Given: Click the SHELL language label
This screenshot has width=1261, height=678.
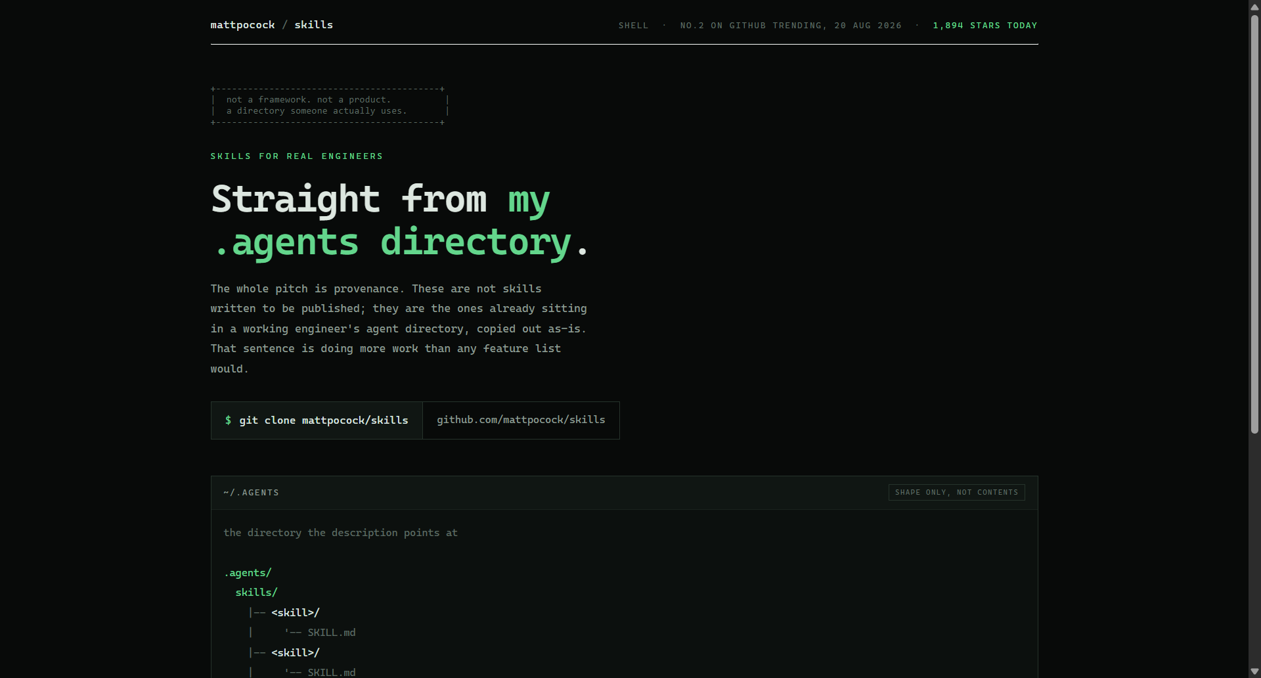Looking at the screenshot, I should click(x=633, y=26).
